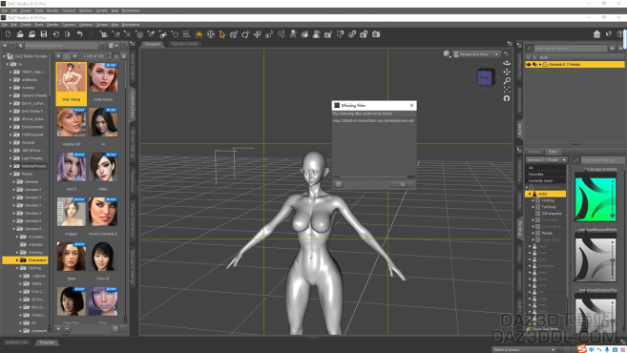Image resolution: width=627 pixels, height=353 pixels.
Task: Close the Missing Files dialog
Action: click(x=411, y=105)
